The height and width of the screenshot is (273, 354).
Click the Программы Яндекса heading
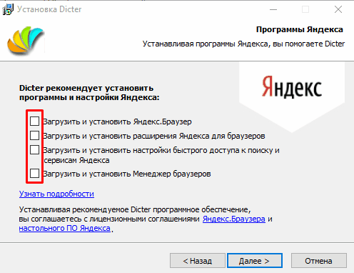(300, 29)
